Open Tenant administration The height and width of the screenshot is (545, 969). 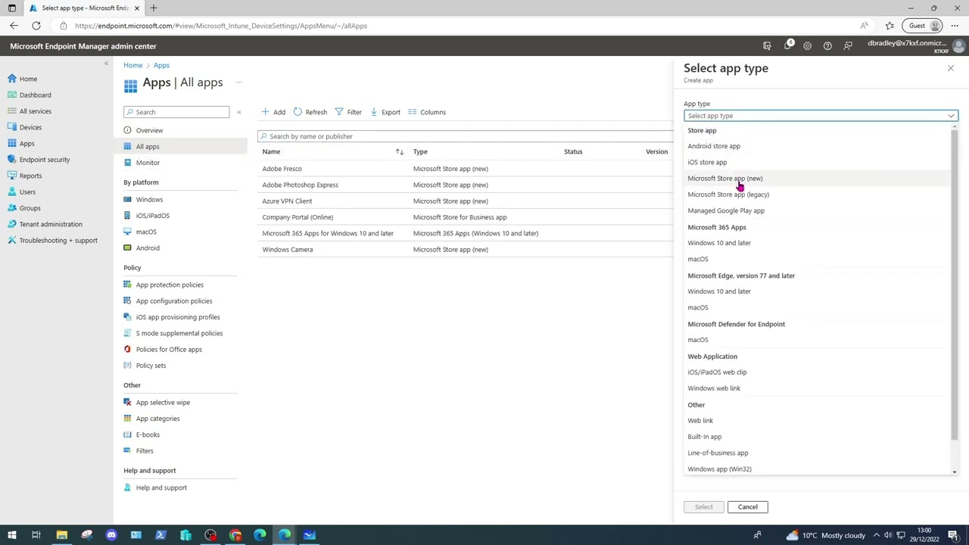[x=50, y=224]
